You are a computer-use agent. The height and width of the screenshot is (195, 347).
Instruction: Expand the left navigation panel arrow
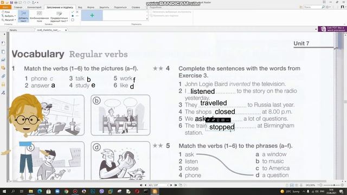(4, 34)
